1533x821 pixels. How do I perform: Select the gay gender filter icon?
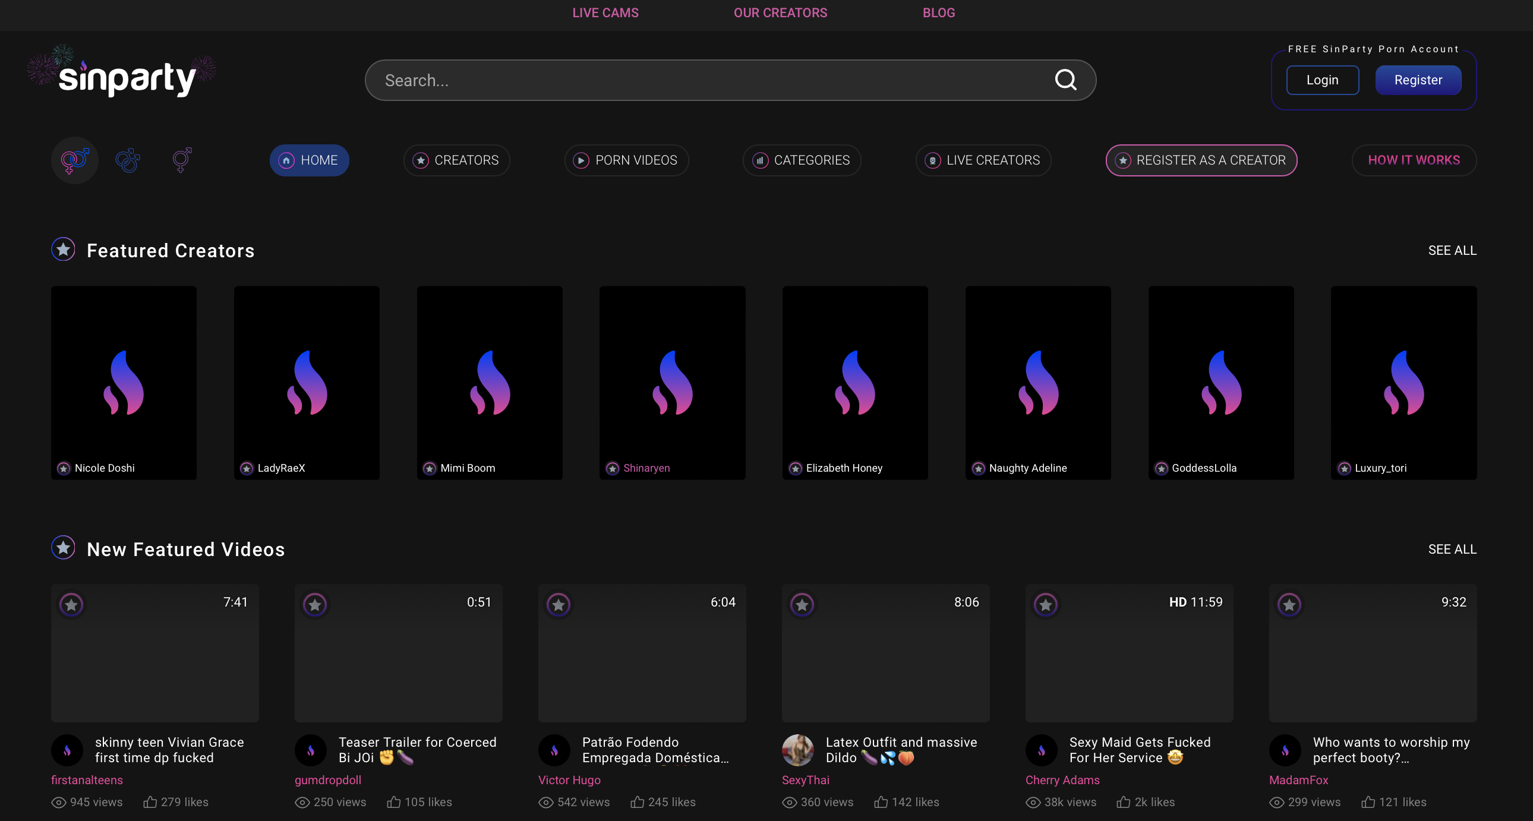pos(128,160)
